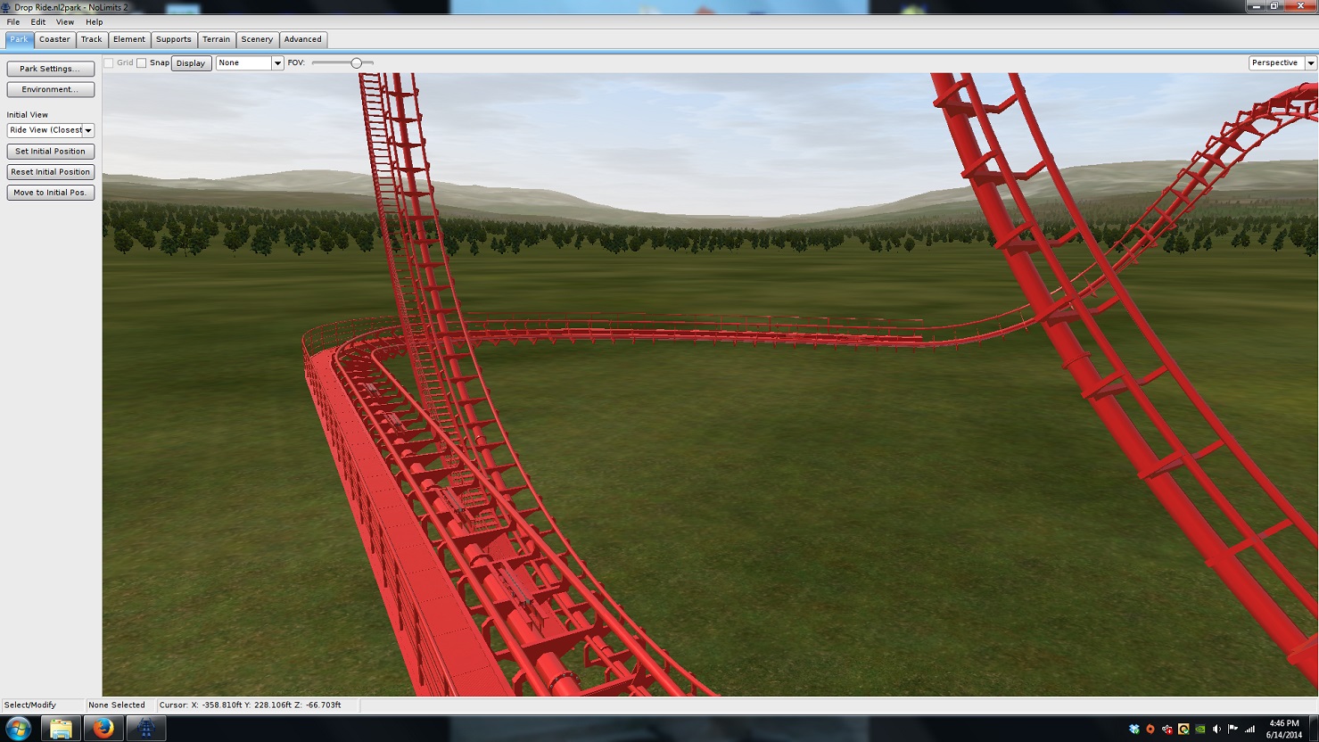This screenshot has width=1319, height=742.
Task: Switch to the Terrain tab
Action: click(216, 39)
